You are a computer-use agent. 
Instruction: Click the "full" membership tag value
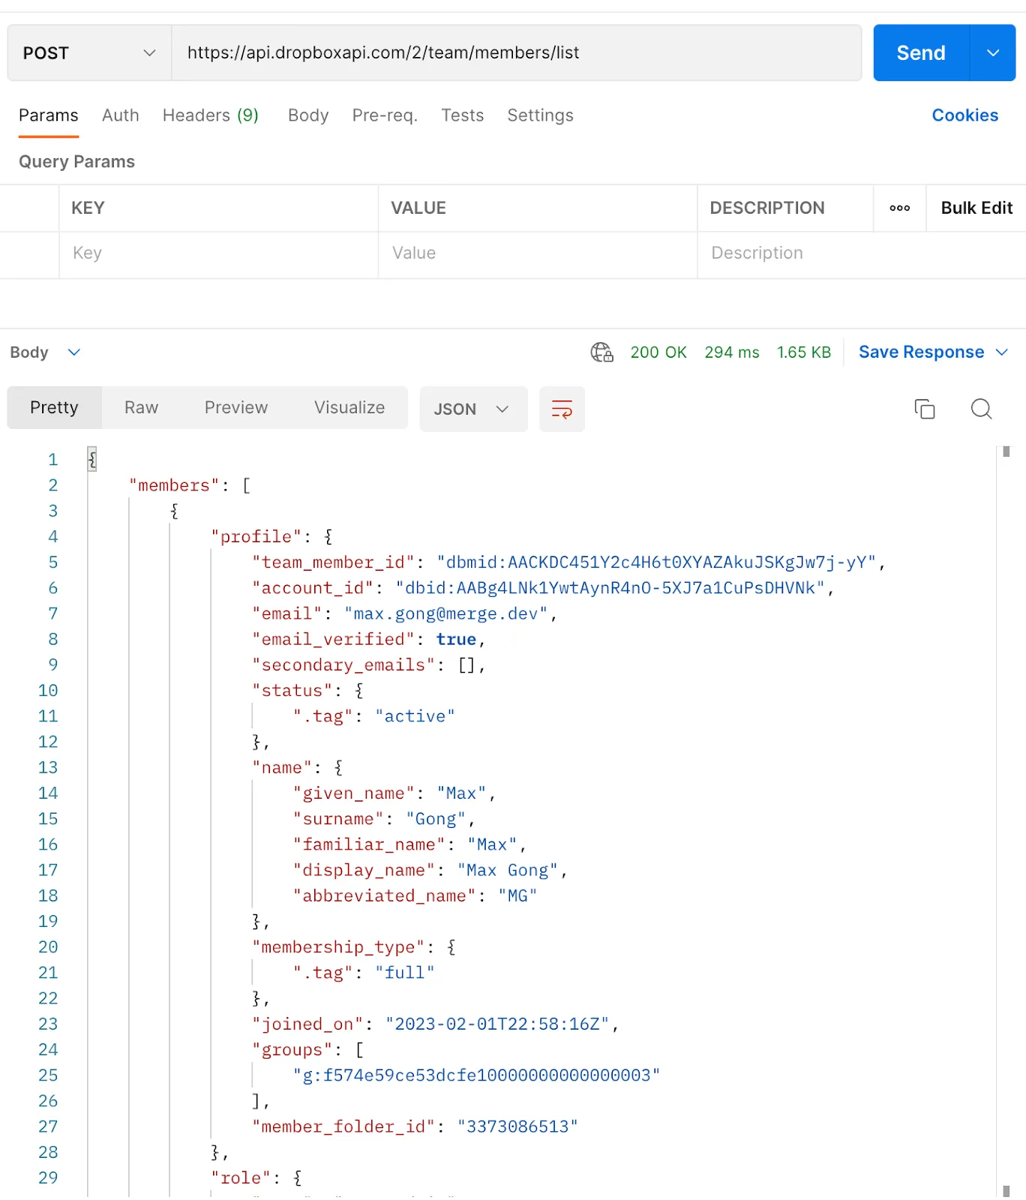click(x=404, y=973)
